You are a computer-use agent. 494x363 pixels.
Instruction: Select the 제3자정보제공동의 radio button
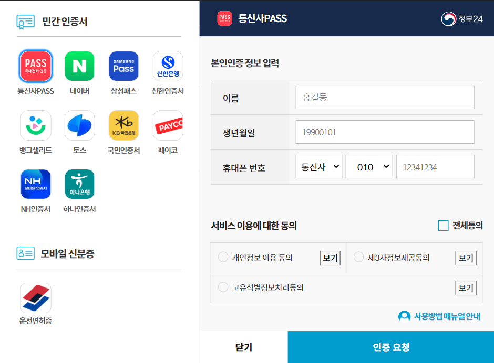(x=358, y=257)
